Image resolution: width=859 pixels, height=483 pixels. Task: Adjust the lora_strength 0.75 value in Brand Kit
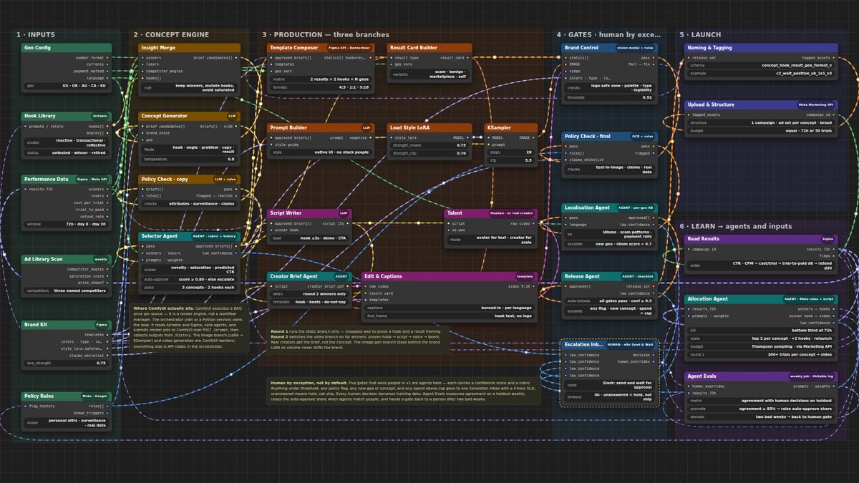67,364
